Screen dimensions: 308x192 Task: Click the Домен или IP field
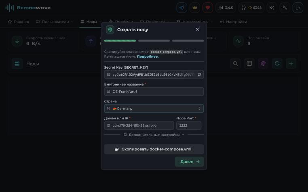[139, 125]
